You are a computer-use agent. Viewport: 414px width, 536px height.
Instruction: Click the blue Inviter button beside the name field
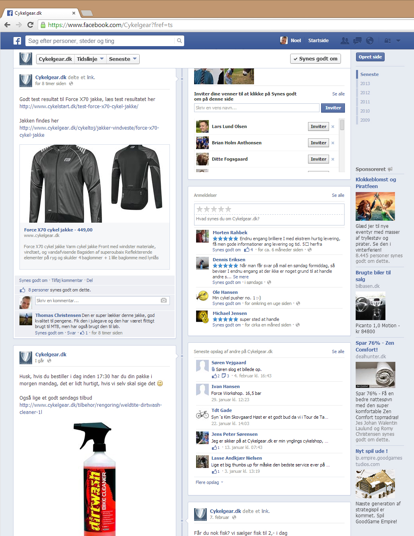(x=333, y=108)
